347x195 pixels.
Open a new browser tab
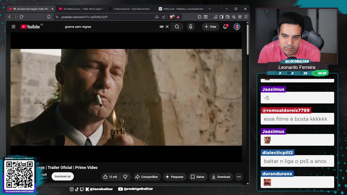(x=210, y=9)
